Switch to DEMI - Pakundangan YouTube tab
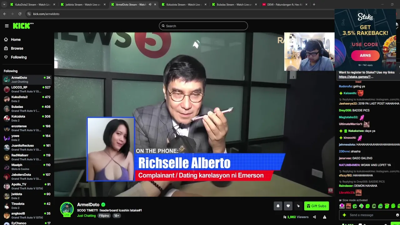 point(284,4)
